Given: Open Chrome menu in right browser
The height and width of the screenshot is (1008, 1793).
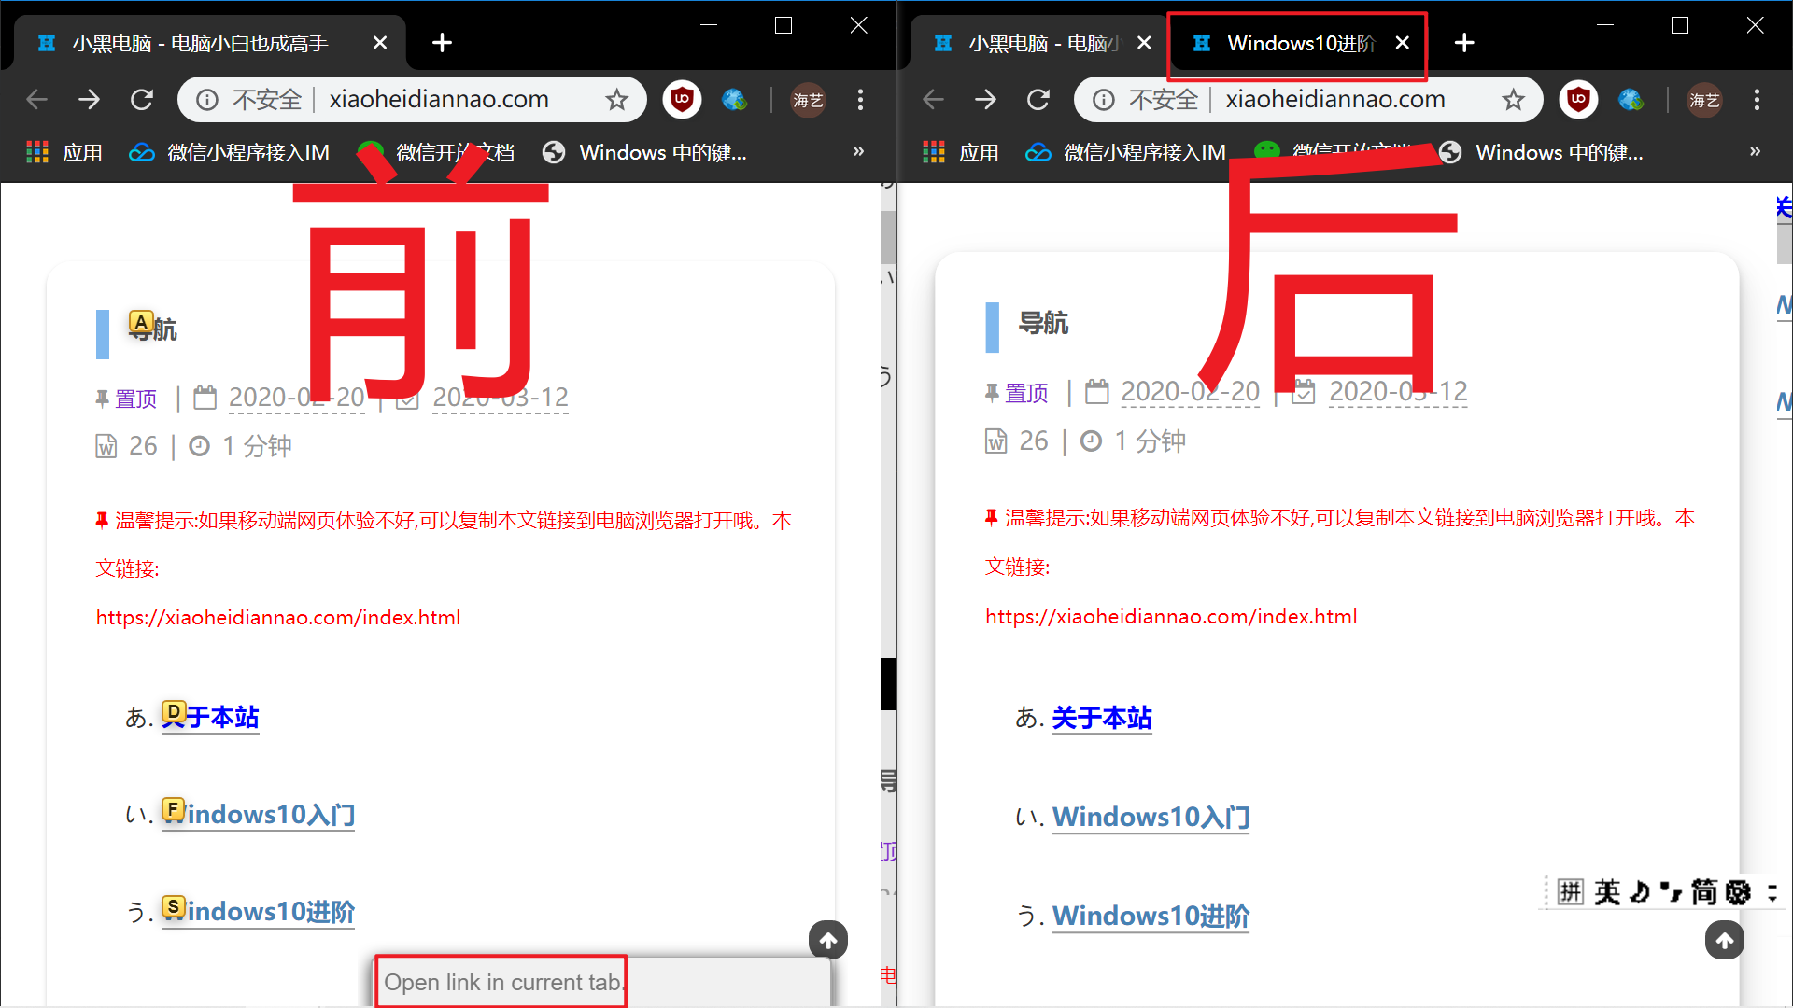Looking at the screenshot, I should click(x=1757, y=100).
